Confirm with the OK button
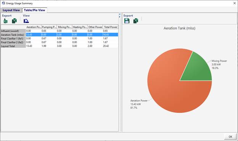The image size is (238, 141). (x=230, y=136)
